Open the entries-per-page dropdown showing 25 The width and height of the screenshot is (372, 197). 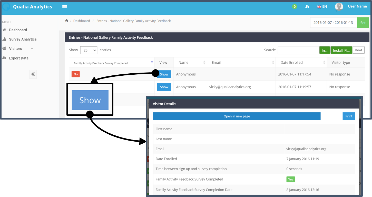pos(89,50)
